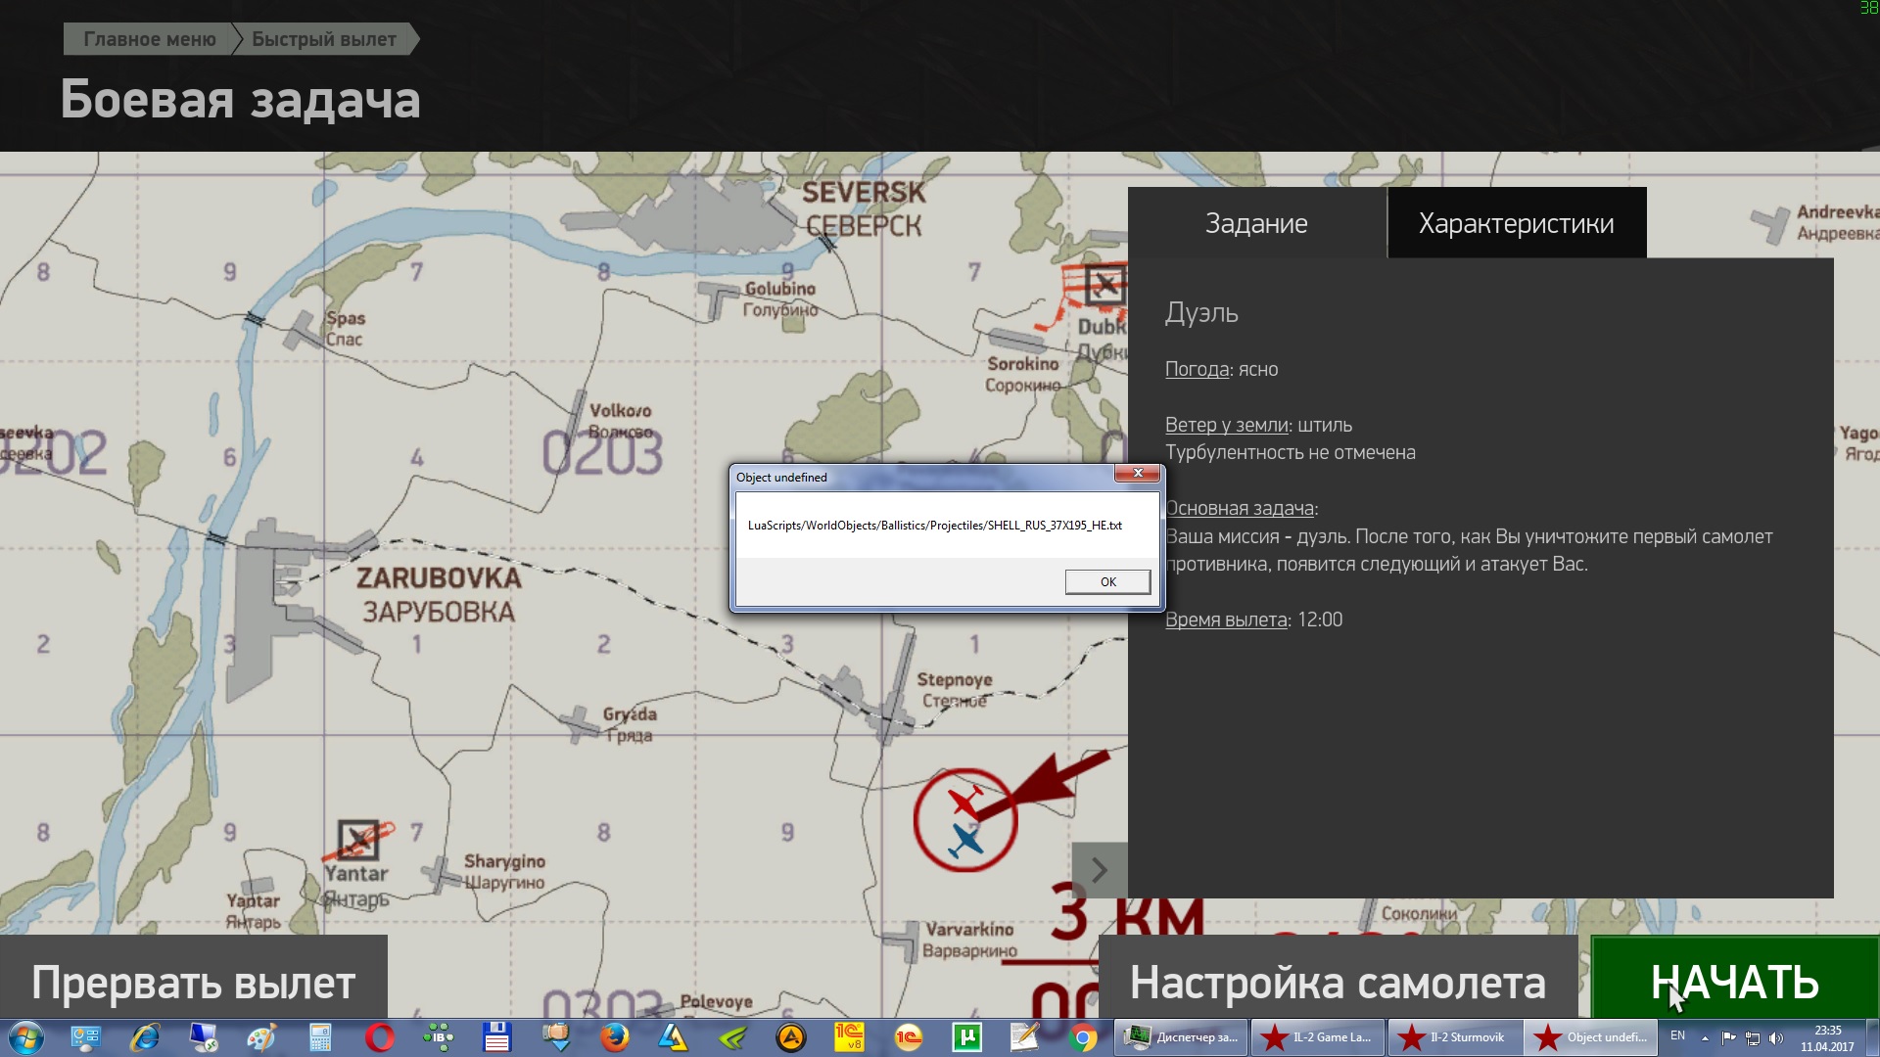Image resolution: width=1880 pixels, height=1057 pixels.
Task: Click the SEVERSK town label on the map
Action: pyautogui.click(x=864, y=193)
